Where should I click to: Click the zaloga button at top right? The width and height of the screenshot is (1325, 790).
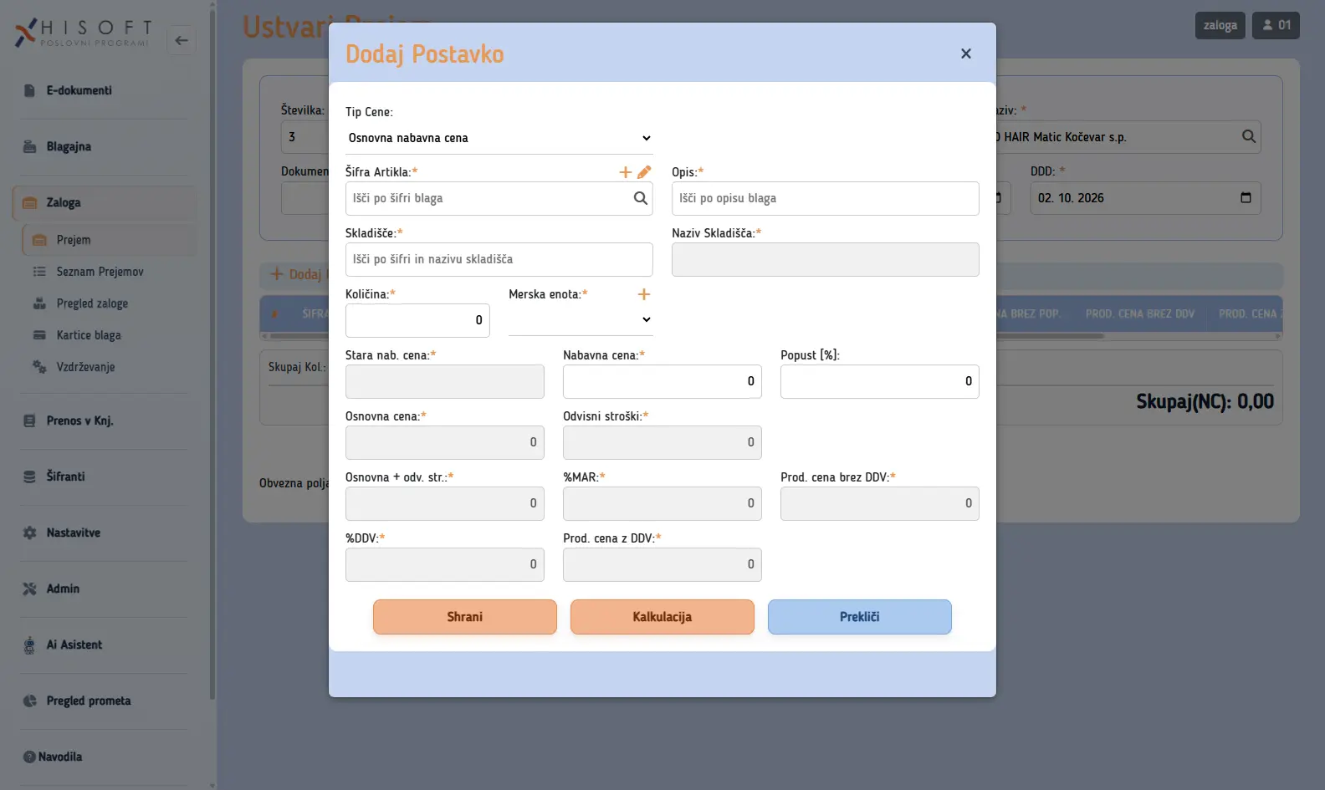click(1220, 25)
